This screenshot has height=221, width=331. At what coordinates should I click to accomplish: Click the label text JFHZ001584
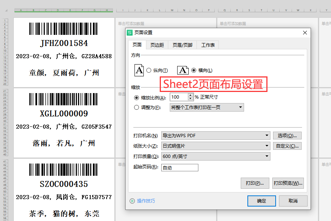click(x=64, y=43)
